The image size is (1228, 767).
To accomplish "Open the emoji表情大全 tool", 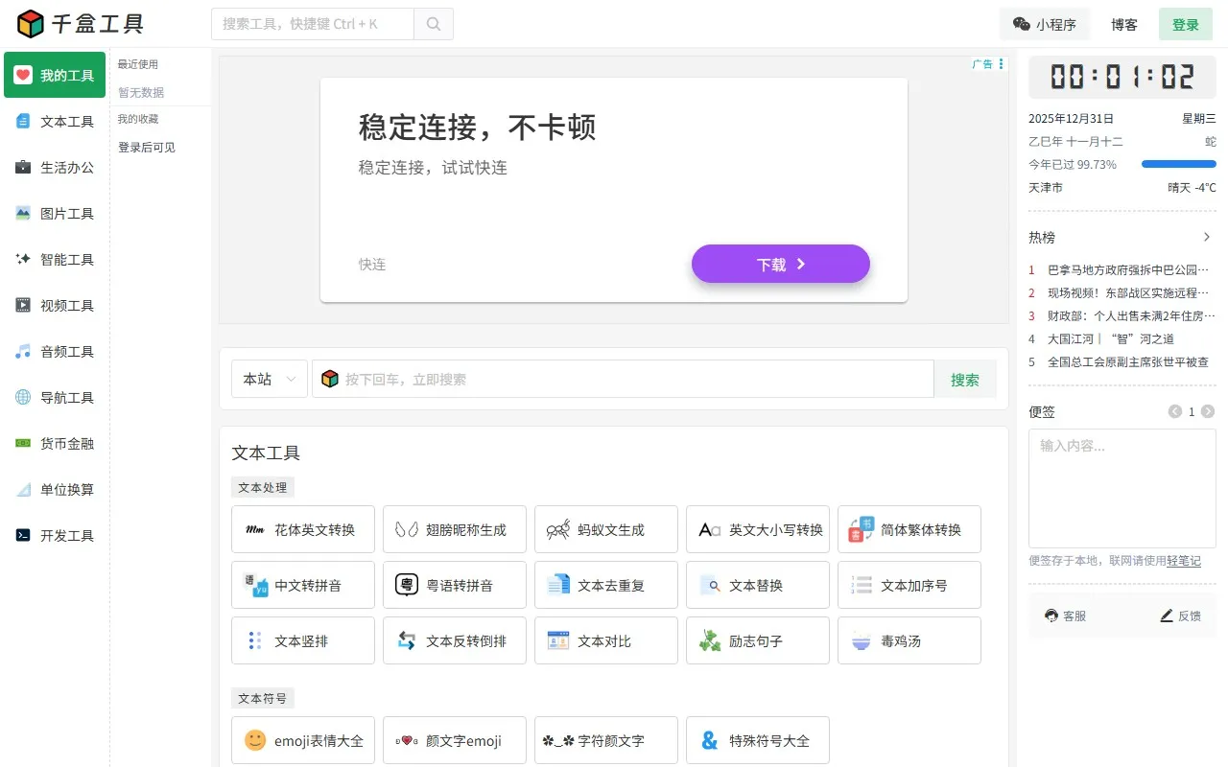I will [302, 740].
